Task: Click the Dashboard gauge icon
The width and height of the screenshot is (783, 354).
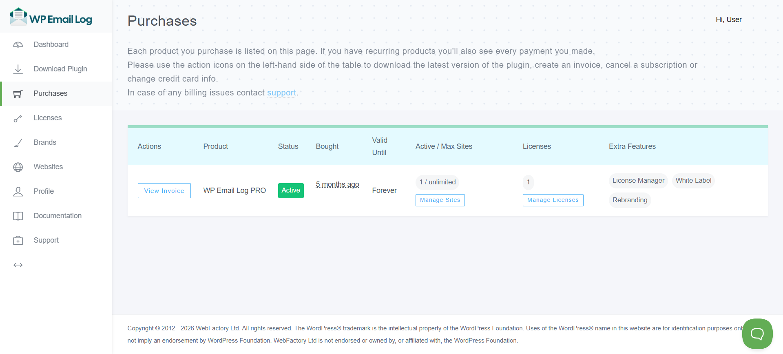Action: [x=18, y=45]
